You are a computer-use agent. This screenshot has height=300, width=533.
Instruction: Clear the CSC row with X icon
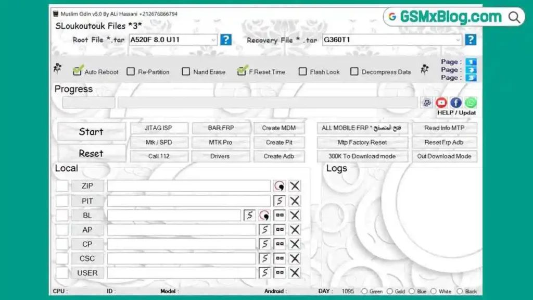coord(295,258)
